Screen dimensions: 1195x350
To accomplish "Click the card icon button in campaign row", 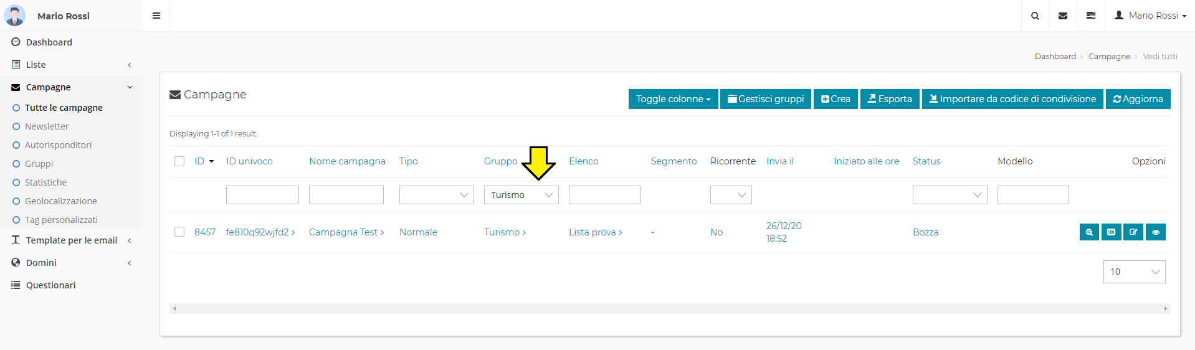I will pos(1111,232).
